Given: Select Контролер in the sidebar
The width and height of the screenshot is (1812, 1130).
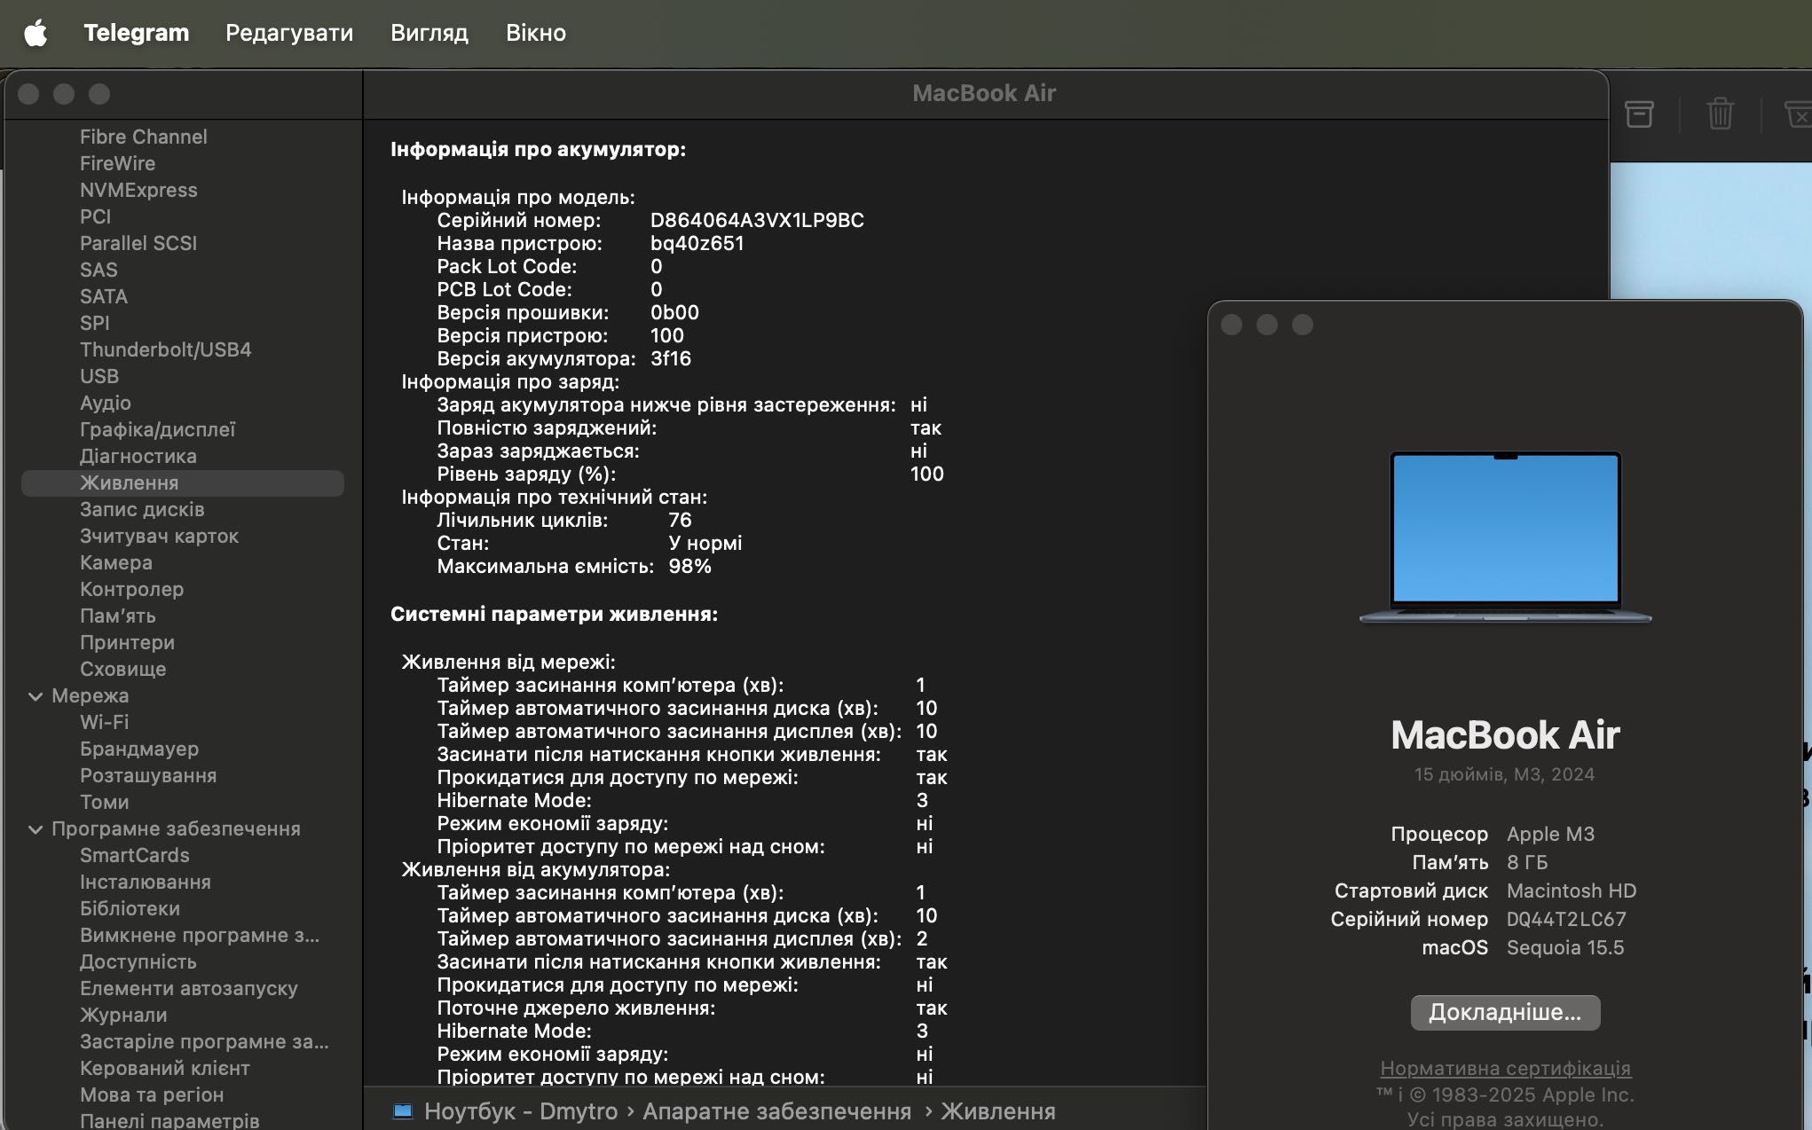Looking at the screenshot, I should pos(132,589).
